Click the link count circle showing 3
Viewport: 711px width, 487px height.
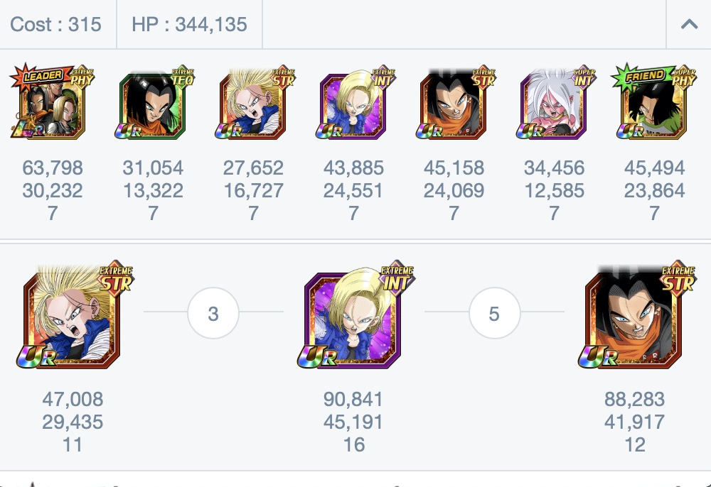(213, 313)
